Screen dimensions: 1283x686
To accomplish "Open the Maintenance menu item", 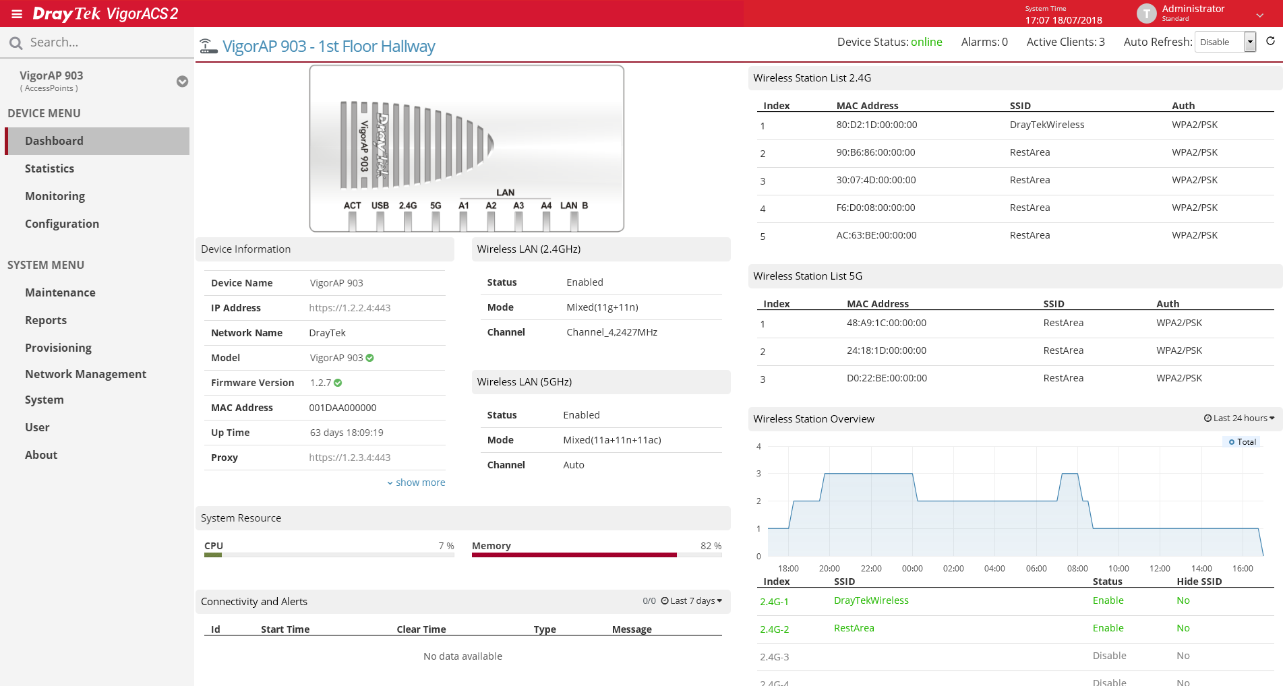I will [x=60, y=292].
